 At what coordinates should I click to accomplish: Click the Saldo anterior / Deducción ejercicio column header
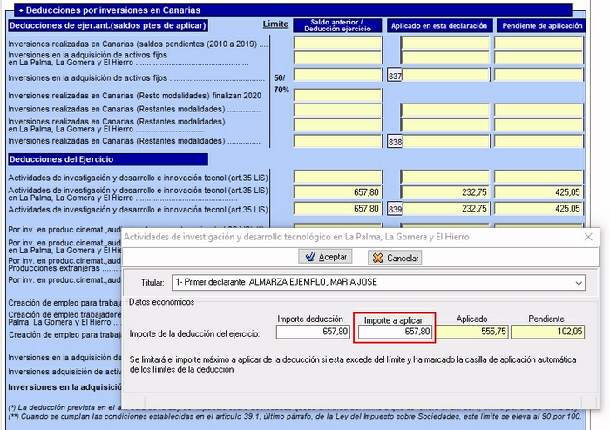click(337, 25)
